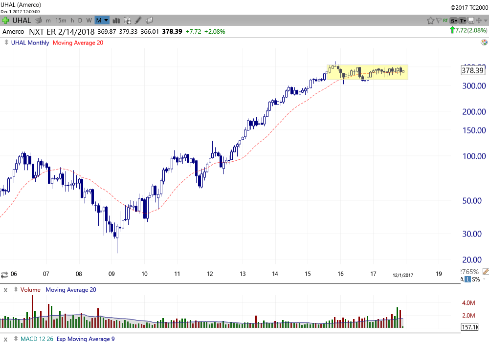Click the yellow highlighted consolidation rectangle
The height and width of the screenshot is (342, 489).
pyautogui.click(x=367, y=72)
